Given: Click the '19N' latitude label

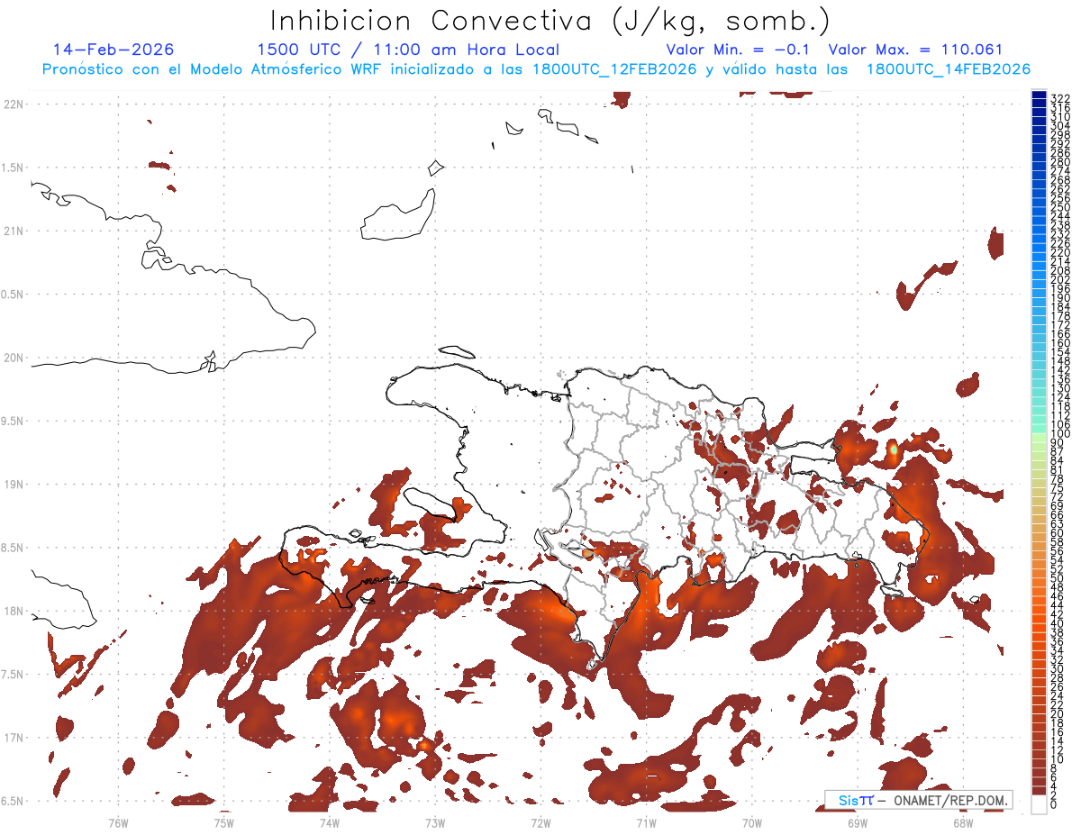Looking at the screenshot, I should pos(14,485).
